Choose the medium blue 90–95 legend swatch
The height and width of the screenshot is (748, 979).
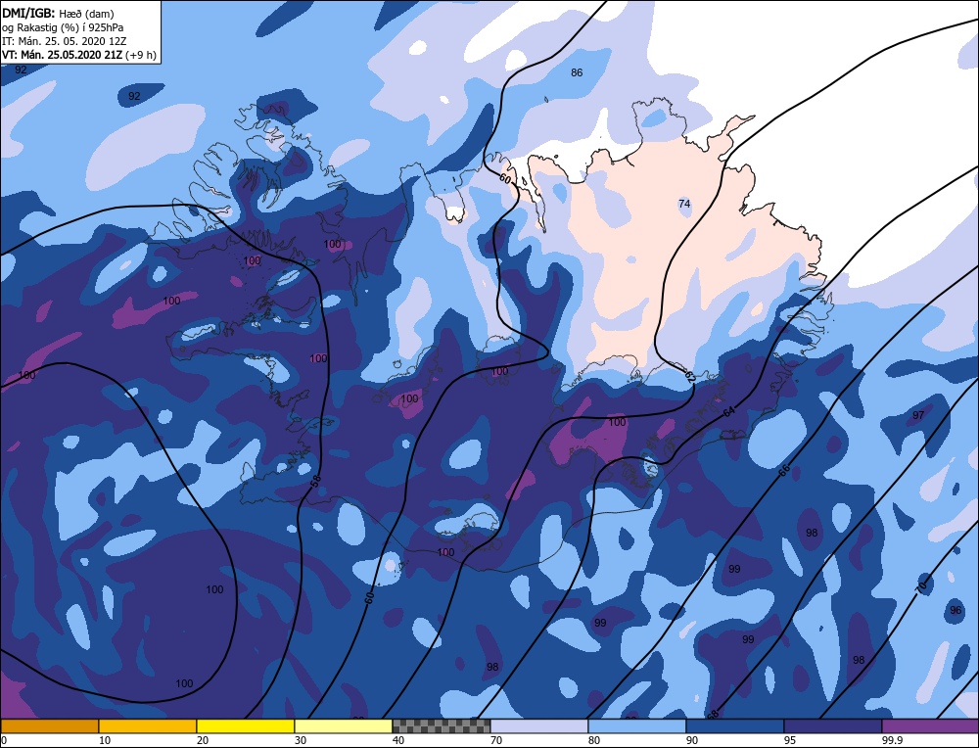pyautogui.click(x=735, y=725)
